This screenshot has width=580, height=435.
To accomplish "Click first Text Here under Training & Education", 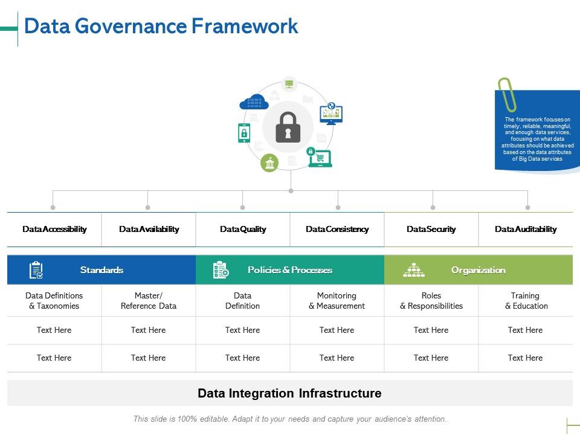I will point(525,330).
